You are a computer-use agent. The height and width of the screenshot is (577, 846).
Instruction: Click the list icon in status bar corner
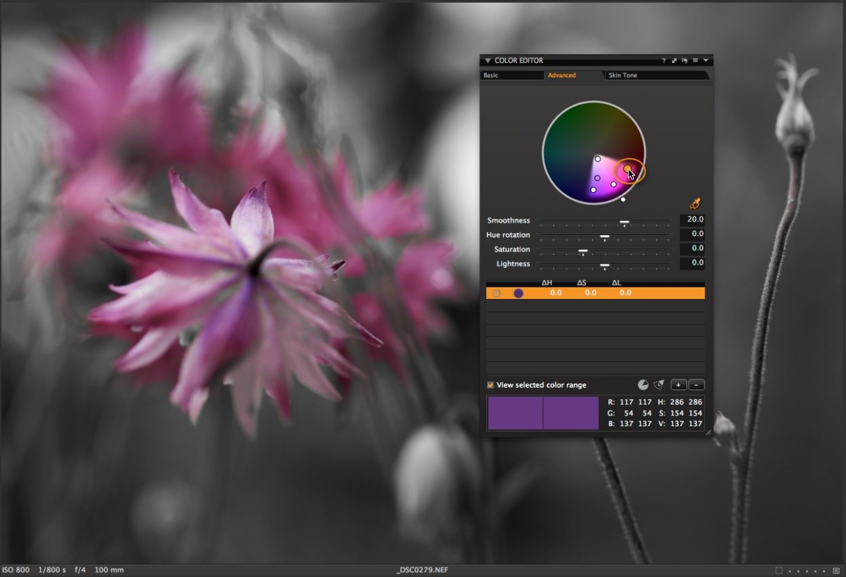837,571
